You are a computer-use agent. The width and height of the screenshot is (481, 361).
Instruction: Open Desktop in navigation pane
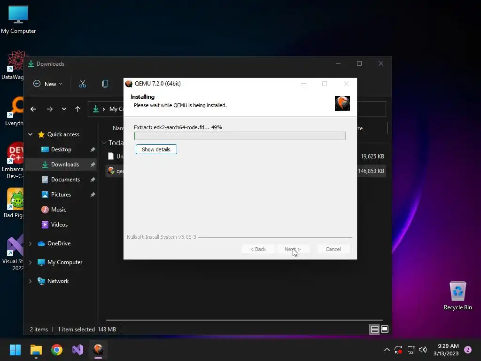click(61, 149)
